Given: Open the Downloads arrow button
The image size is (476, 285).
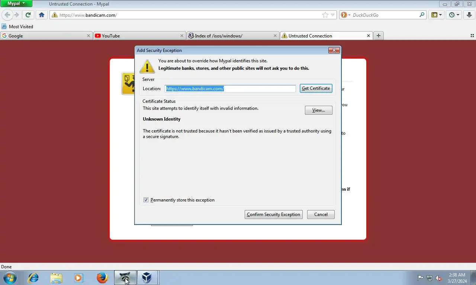Looking at the screenshot, I should click(469, 15).
